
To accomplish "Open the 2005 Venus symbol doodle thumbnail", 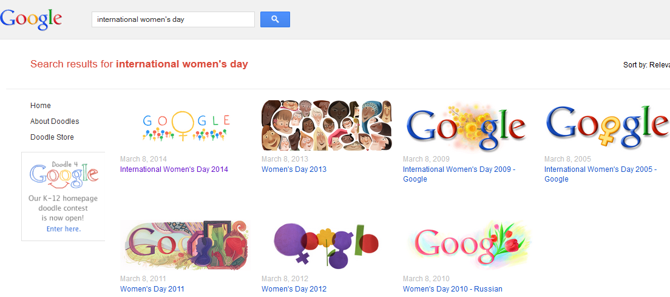I will (607, 126).
